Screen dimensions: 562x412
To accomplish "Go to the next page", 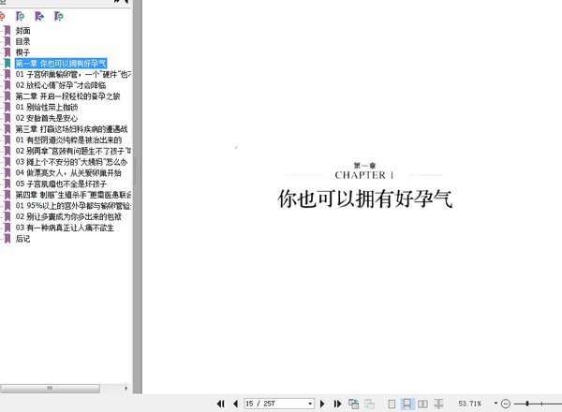I will point(322,404).
